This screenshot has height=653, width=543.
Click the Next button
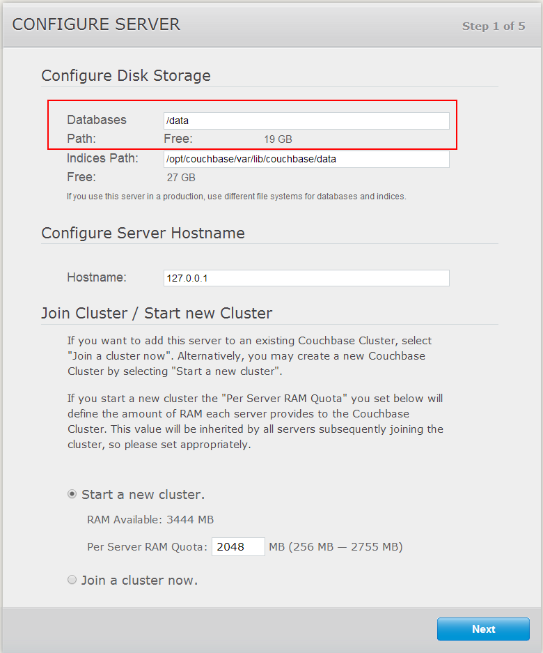pos(483,629)
